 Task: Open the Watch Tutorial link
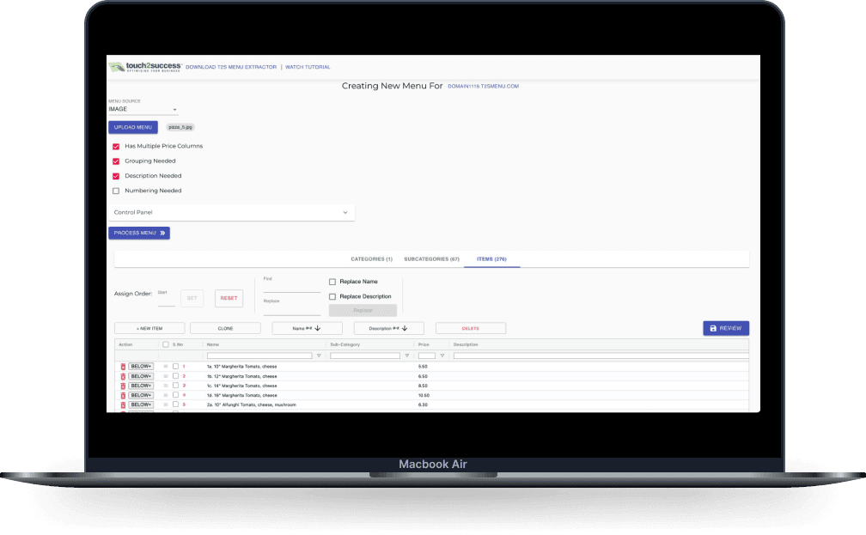point(308,67)
